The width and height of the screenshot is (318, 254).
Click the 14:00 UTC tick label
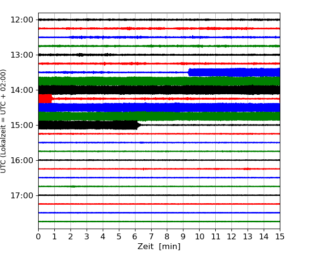pyautogui.click(x=22, y=90)
